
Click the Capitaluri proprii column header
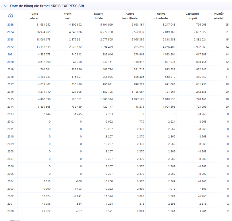[x=192, y=16]
